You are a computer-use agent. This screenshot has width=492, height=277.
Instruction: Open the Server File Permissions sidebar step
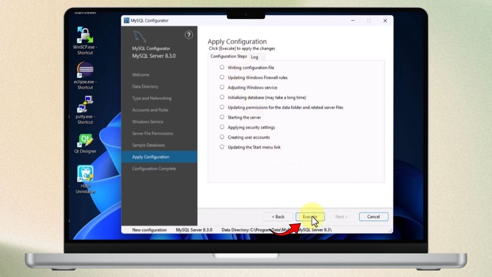[153, 133]
